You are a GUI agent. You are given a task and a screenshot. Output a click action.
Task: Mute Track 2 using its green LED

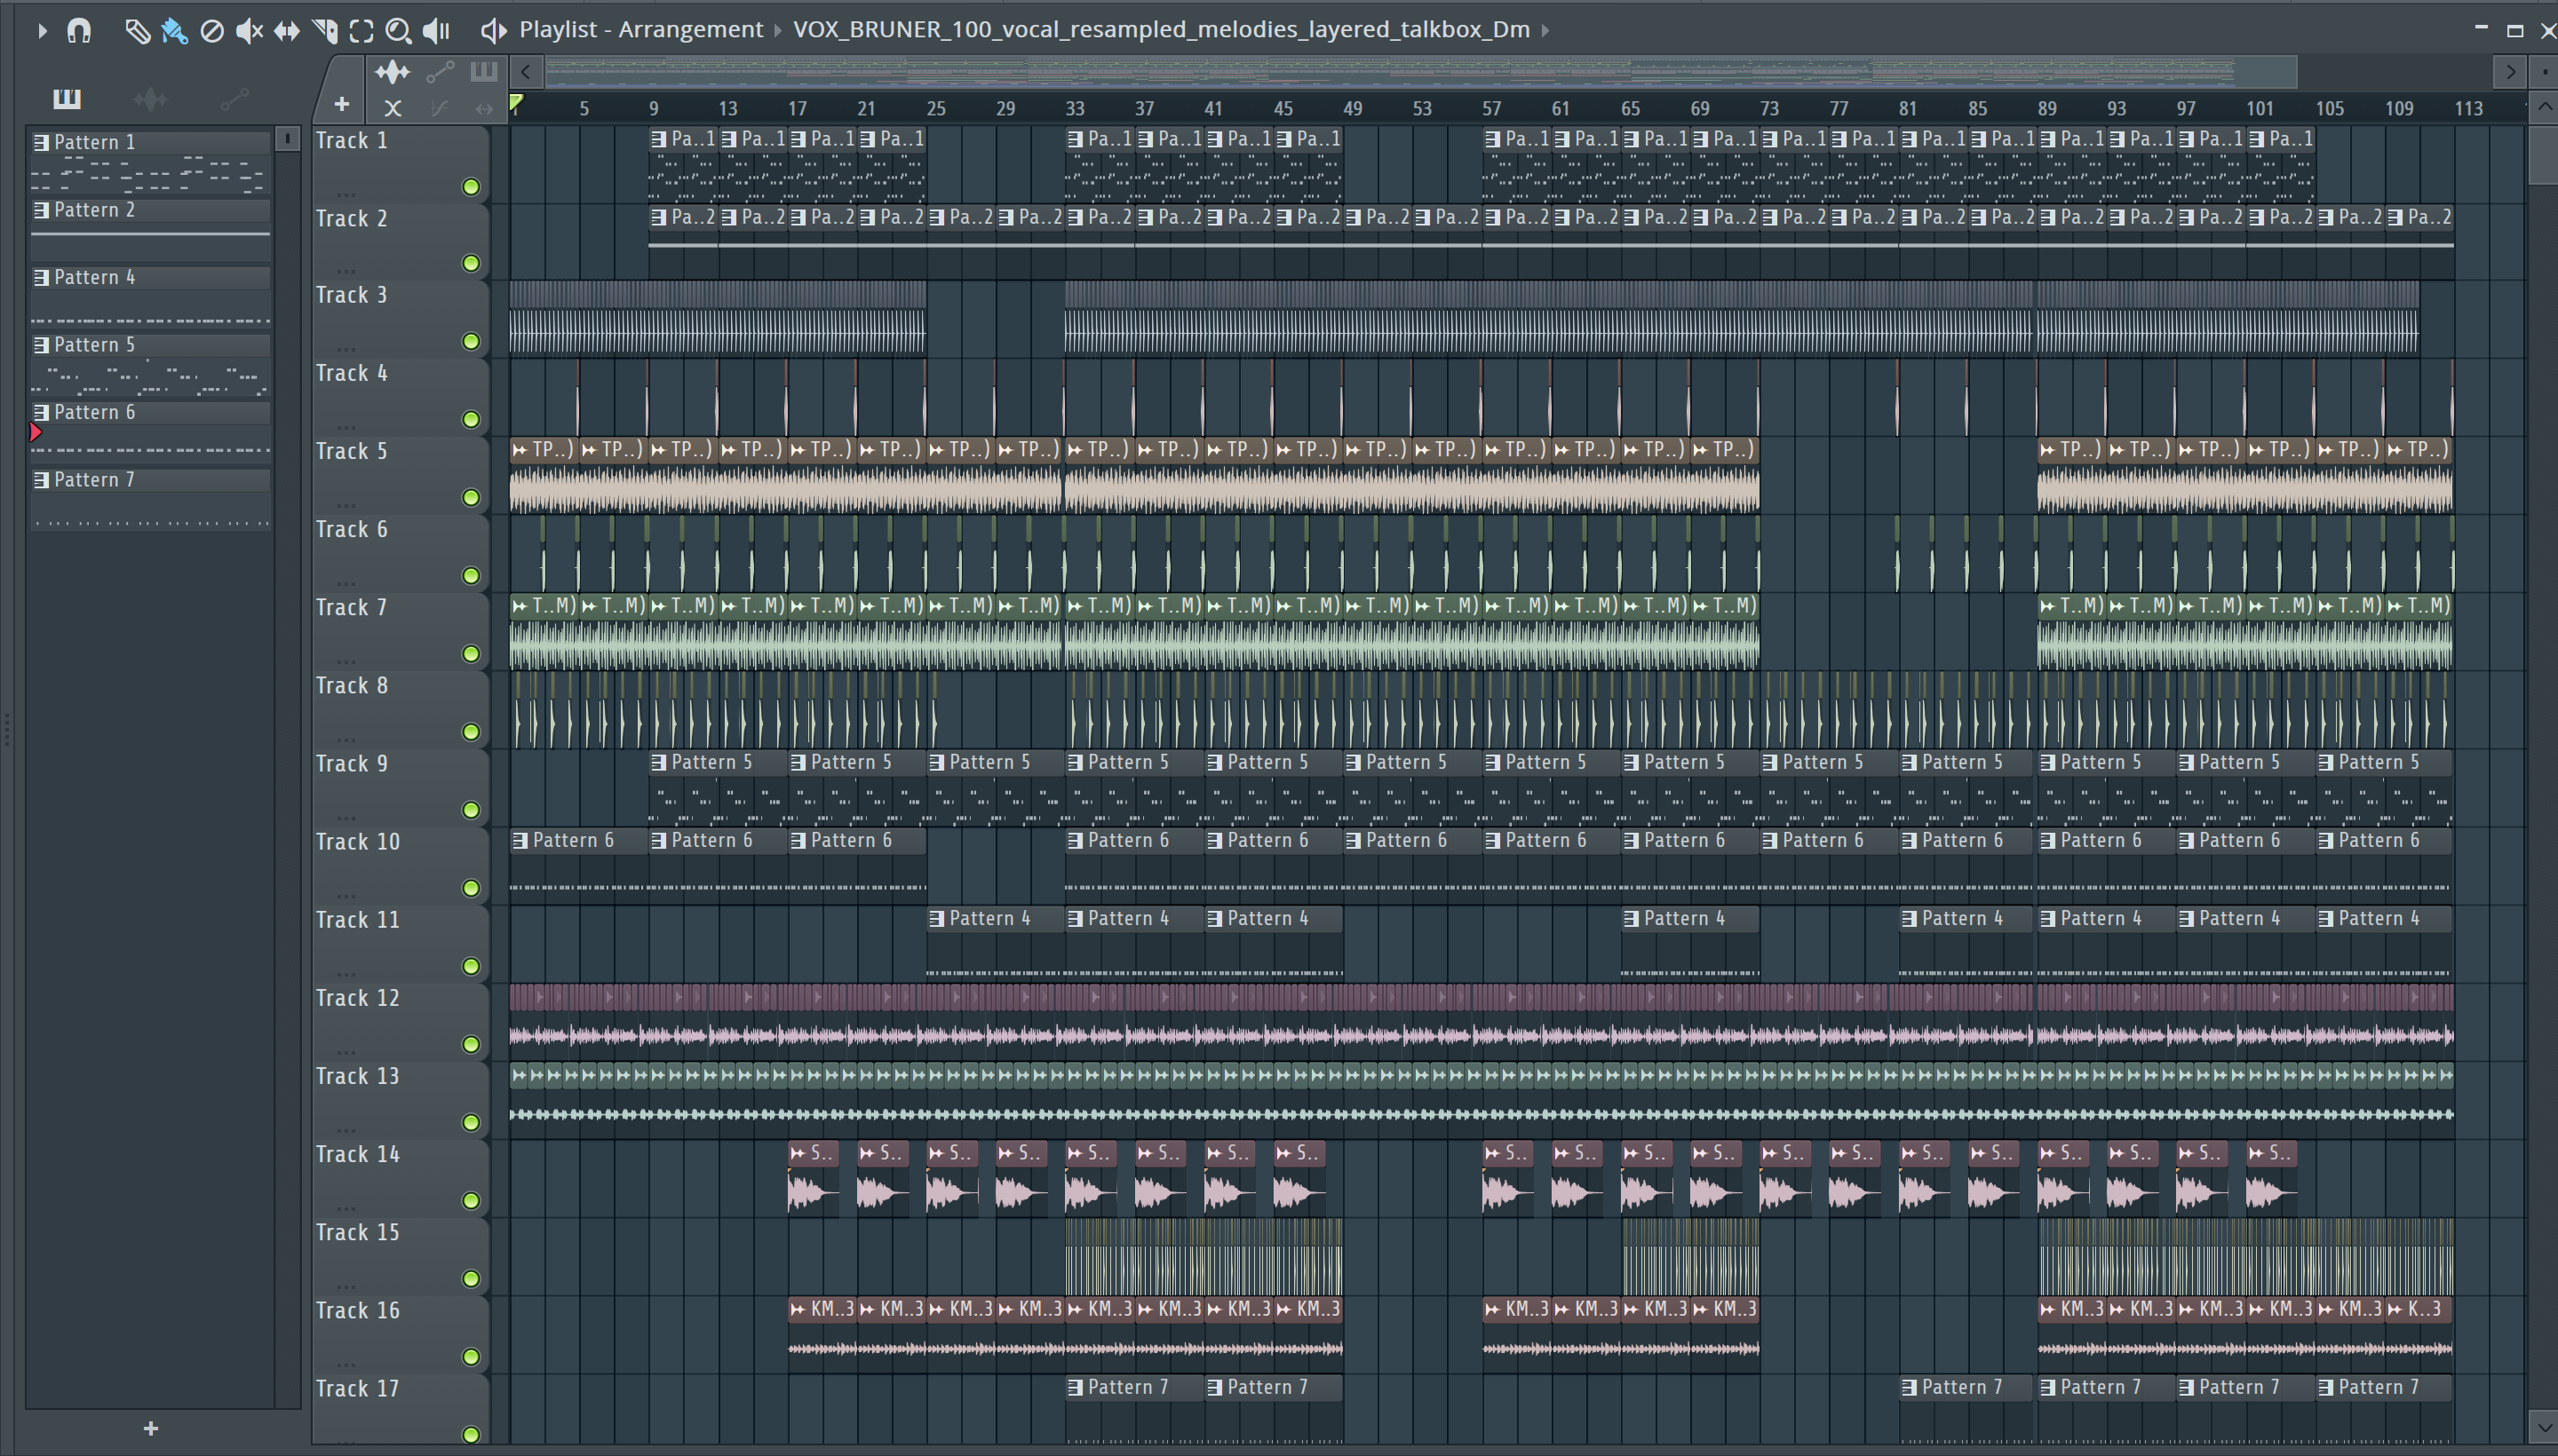pos(471,263)
